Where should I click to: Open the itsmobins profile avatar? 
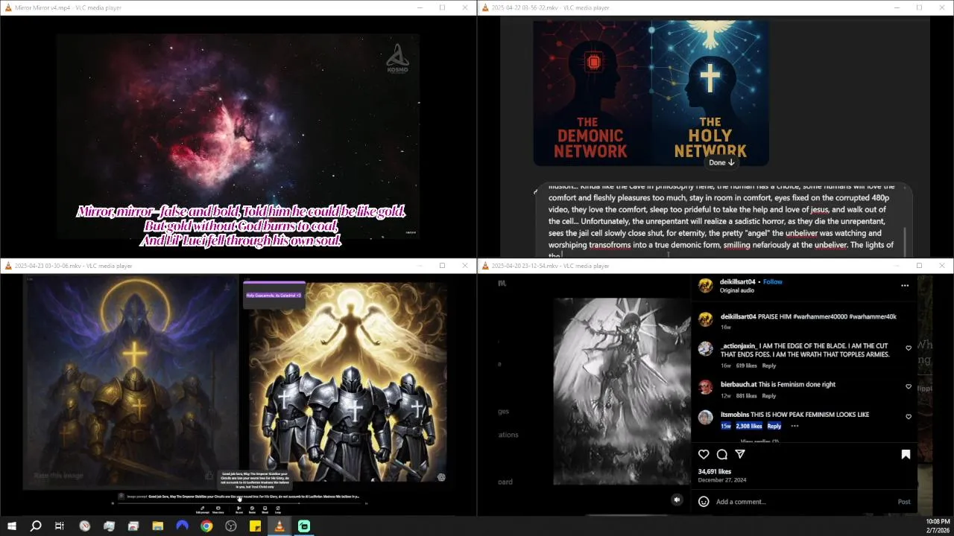click(705, 417)
